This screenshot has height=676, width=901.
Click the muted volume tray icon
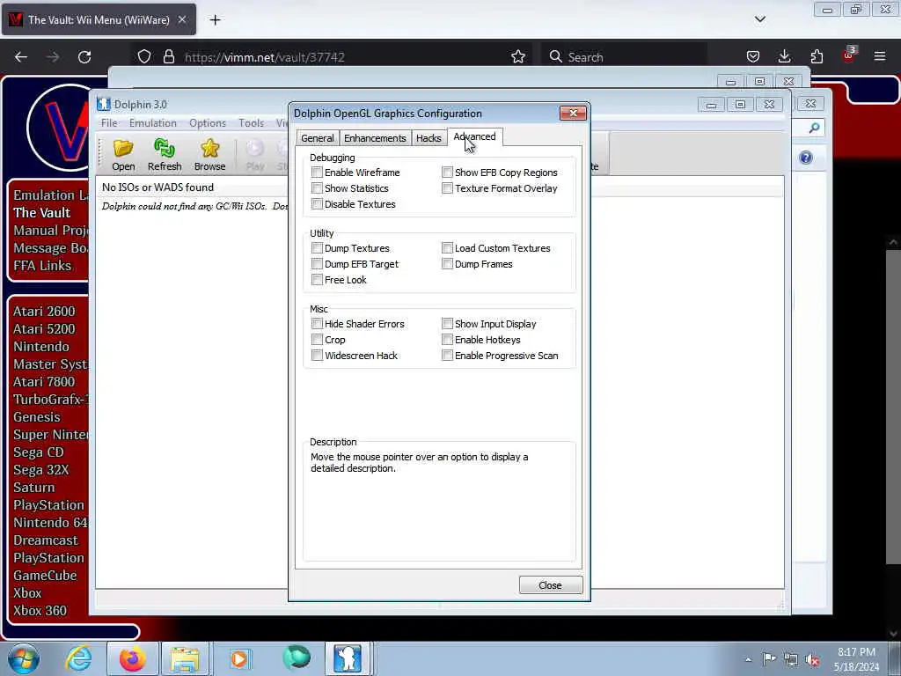pos(812,659)
